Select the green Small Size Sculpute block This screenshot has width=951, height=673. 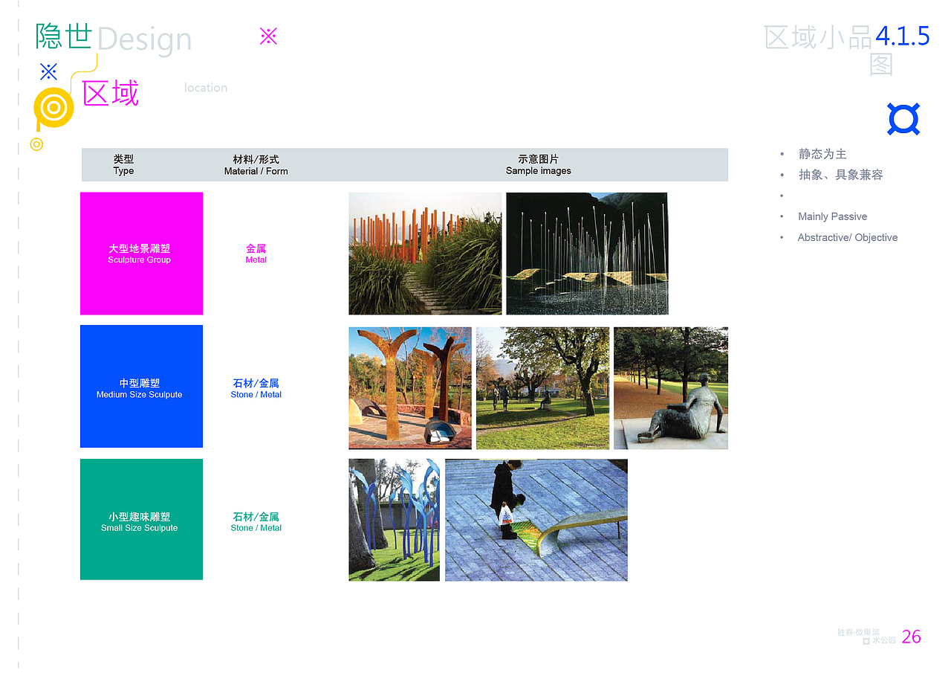[141, 519]
